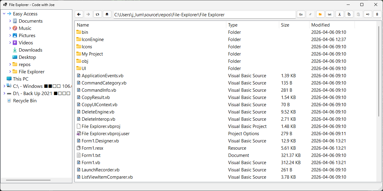Navigate back with the left arrow
The image size is (383, 191).
point(79,14)
